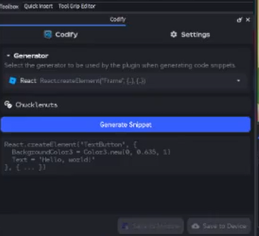Pop out the Codify panel
Screen dimensions: 259x236
[239, 20]
